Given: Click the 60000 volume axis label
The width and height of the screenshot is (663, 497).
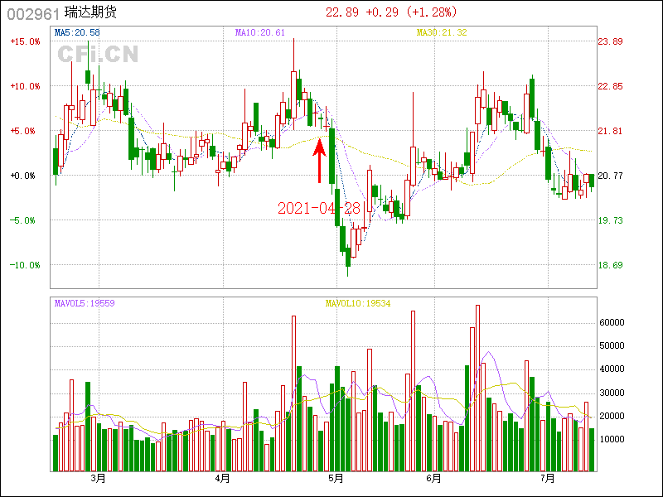Looking at the screenshot, I should point(612,322).
